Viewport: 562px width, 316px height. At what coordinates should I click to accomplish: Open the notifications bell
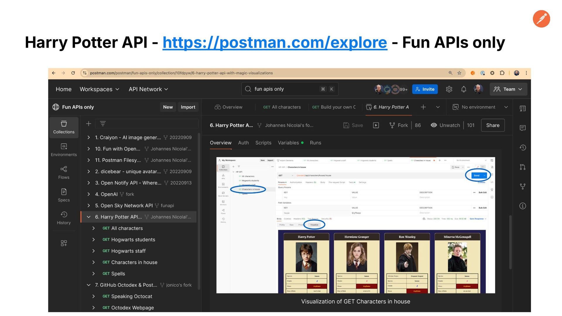[464, 89]
